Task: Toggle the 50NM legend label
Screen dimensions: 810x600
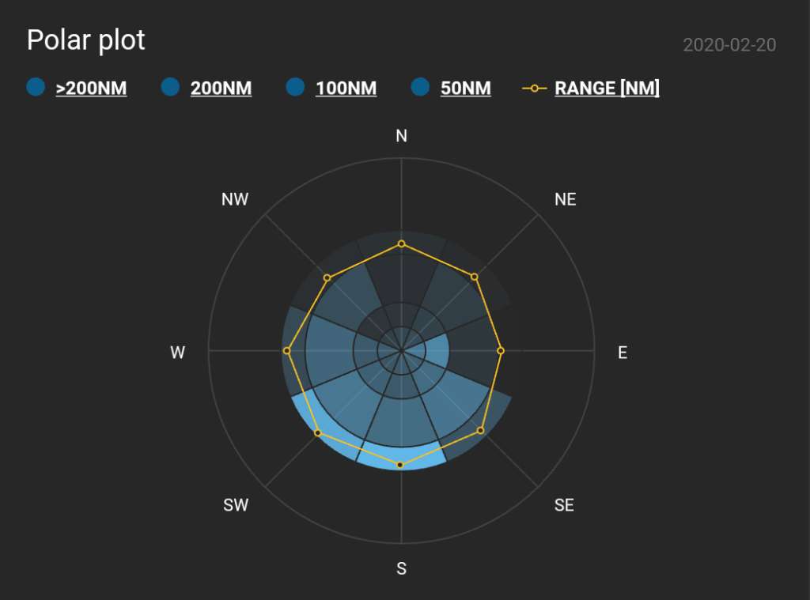Action: click(x=465, y=88)
